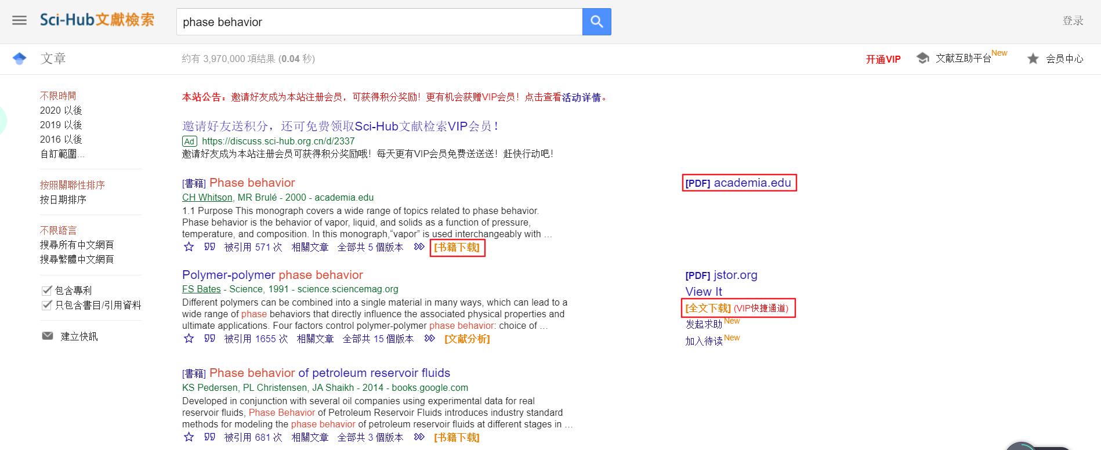Filter results to 2020 以後
This screenshot has height=450, width=1101.
pos(61,110)
